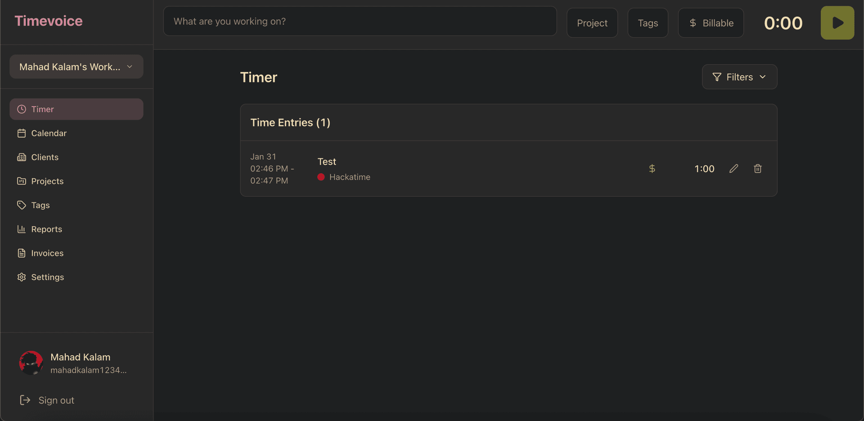Go to Calendar in sidebar
The height and width of the screenshot is (421, 864).
click(x=49, y=133)
